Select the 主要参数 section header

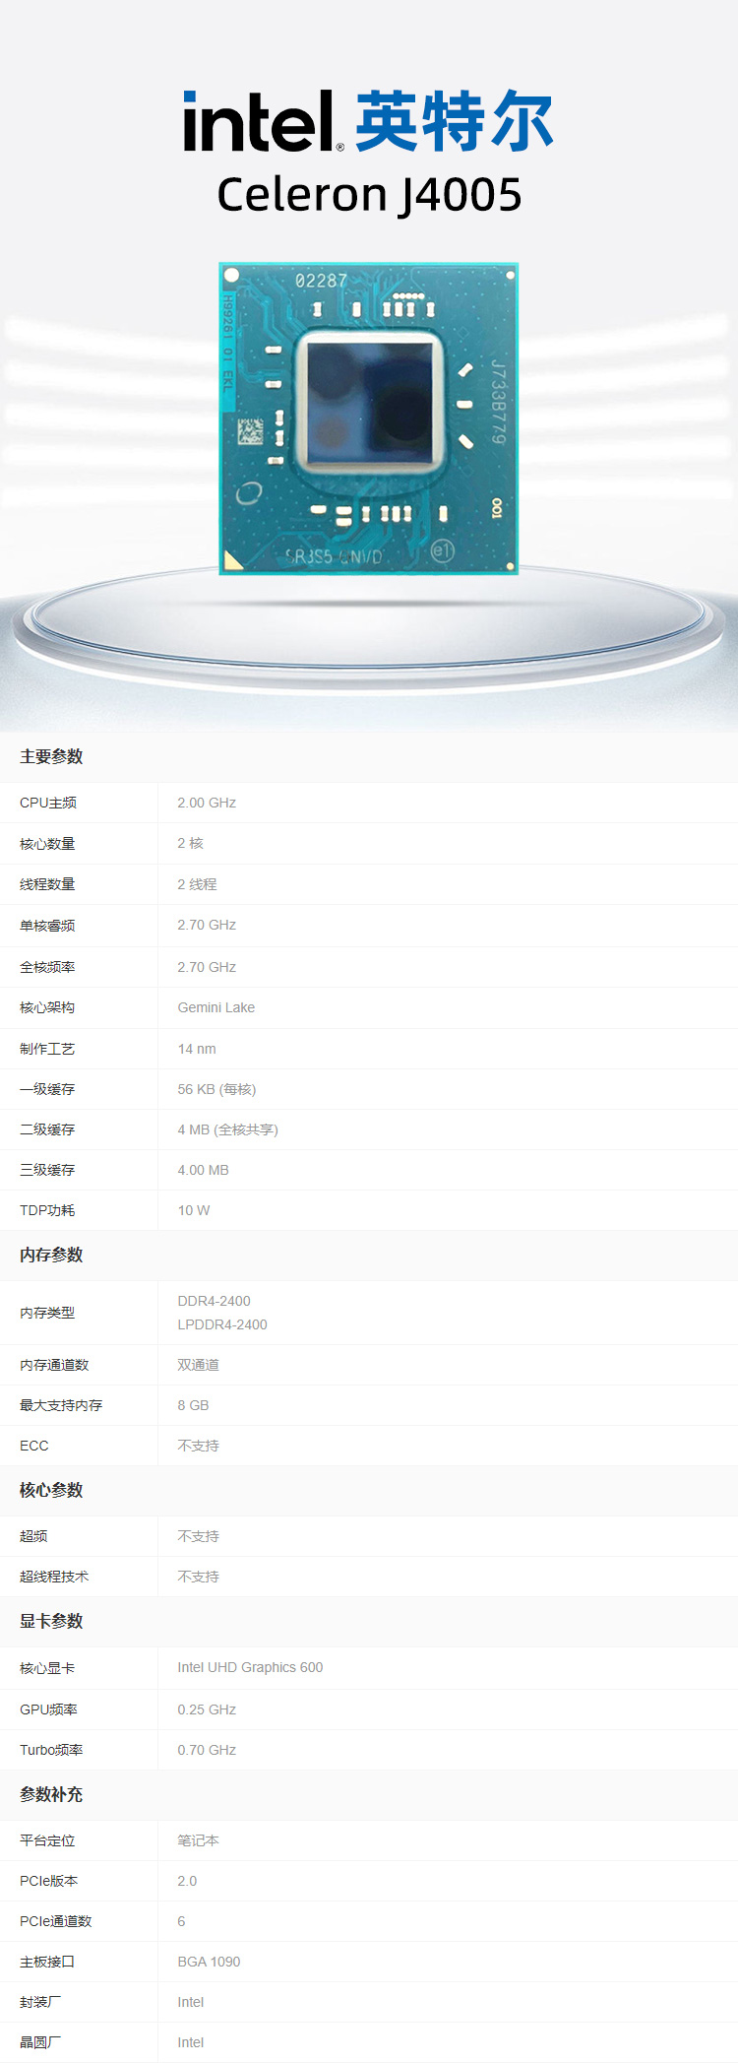pyautogui.click(x=51, y=756)
